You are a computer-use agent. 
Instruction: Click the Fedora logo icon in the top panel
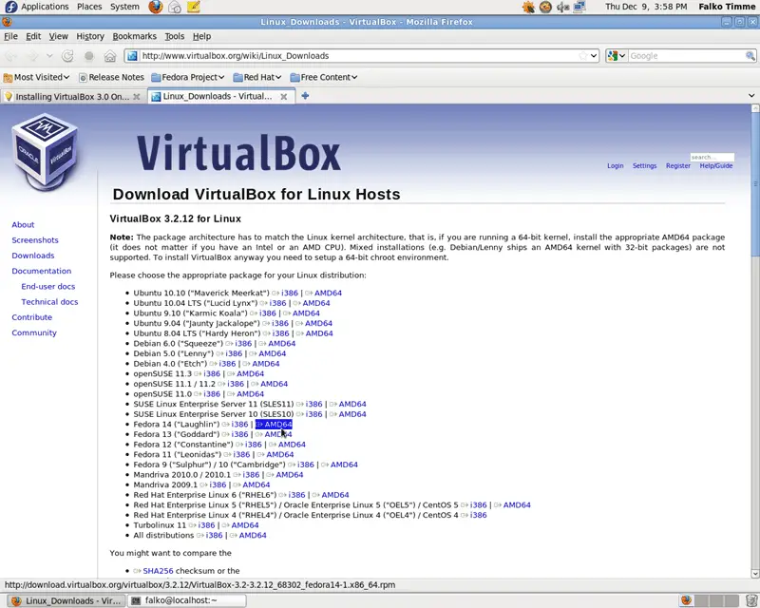(10, 7)
